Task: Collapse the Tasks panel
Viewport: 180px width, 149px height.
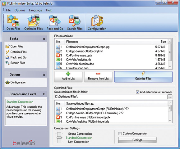Action: click(x=44, y=39)
